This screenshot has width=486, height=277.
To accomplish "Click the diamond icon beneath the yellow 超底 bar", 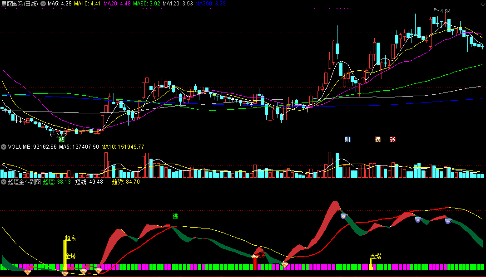I will click(x=65, y=273).
